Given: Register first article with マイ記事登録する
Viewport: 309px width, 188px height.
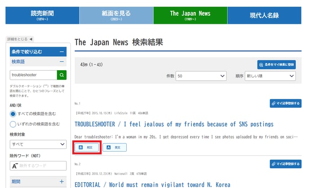Looking at the screenshot, I should [x=285, y=103].
